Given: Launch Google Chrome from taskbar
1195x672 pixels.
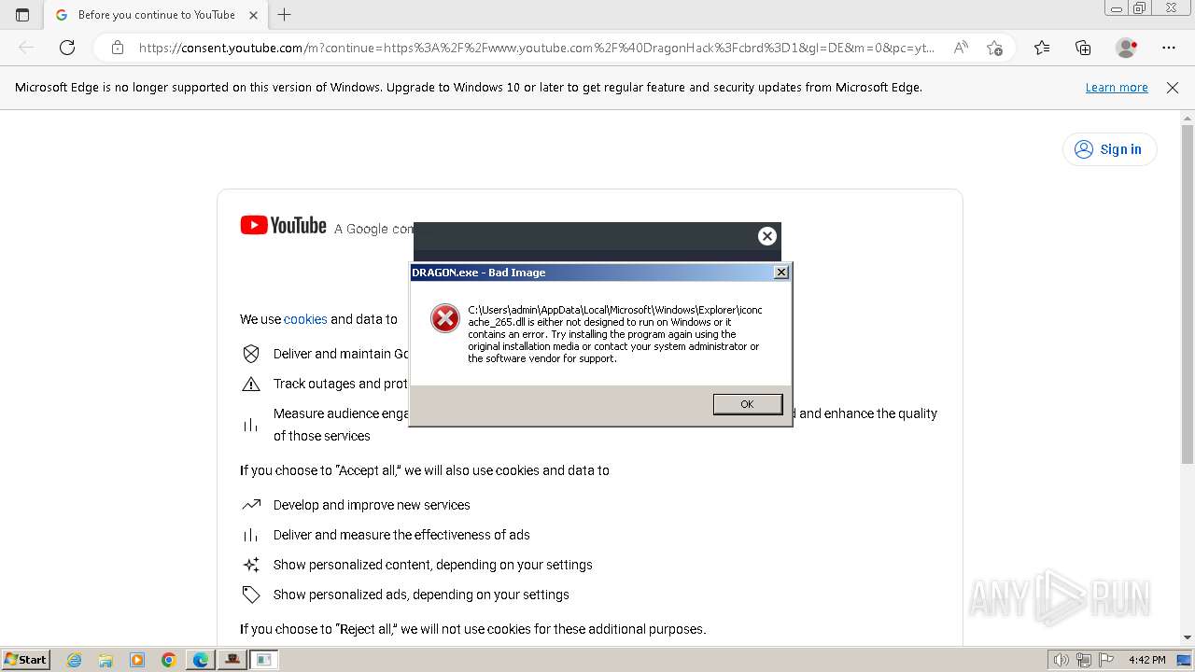Looking at the screenshot, I should tap(169, 660).
